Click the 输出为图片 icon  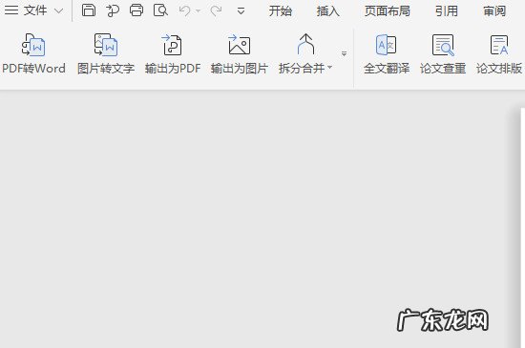pyautogui.click(x=239, y=45)
